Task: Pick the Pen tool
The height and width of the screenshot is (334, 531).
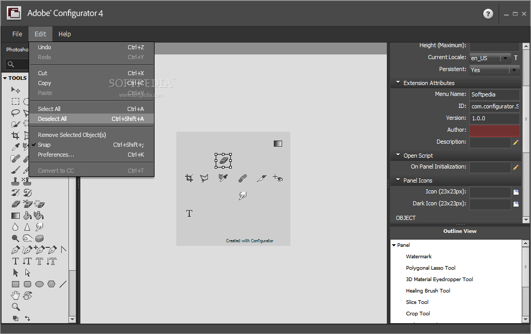Action: (x=16, y=250)
